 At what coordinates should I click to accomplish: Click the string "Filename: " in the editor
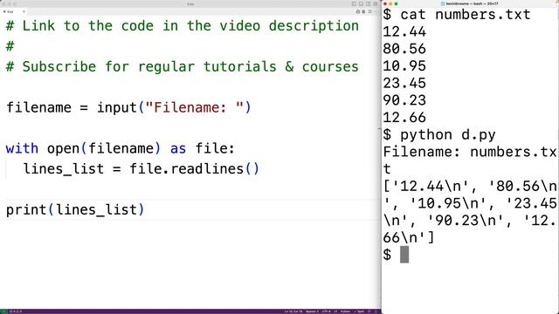[195, 107]
